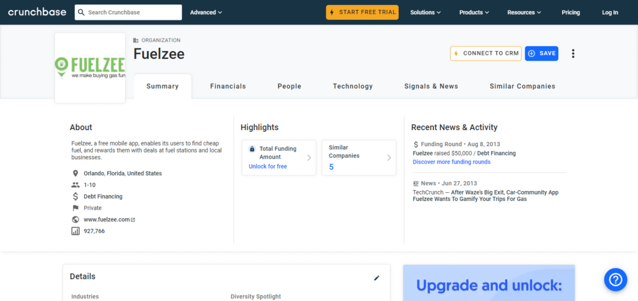Click Unlock for free
Screen dimensions: 638x301
(268, 167)
